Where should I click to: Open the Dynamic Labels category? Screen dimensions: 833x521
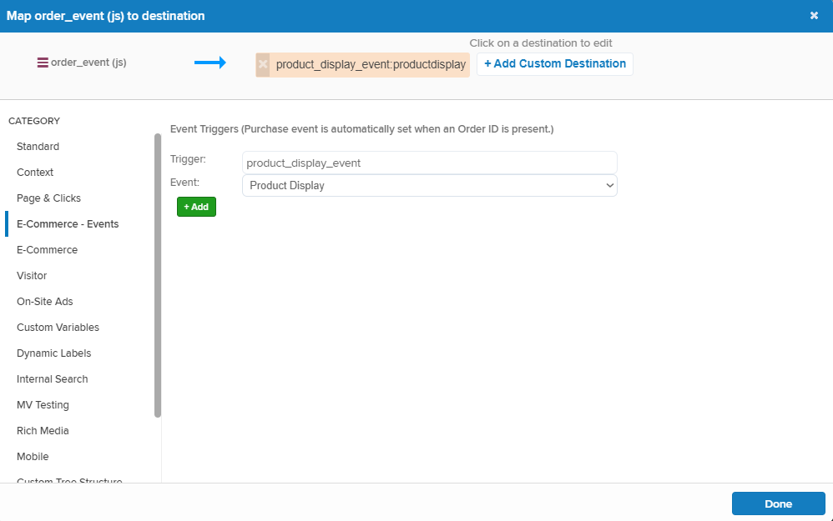(53, 353)
